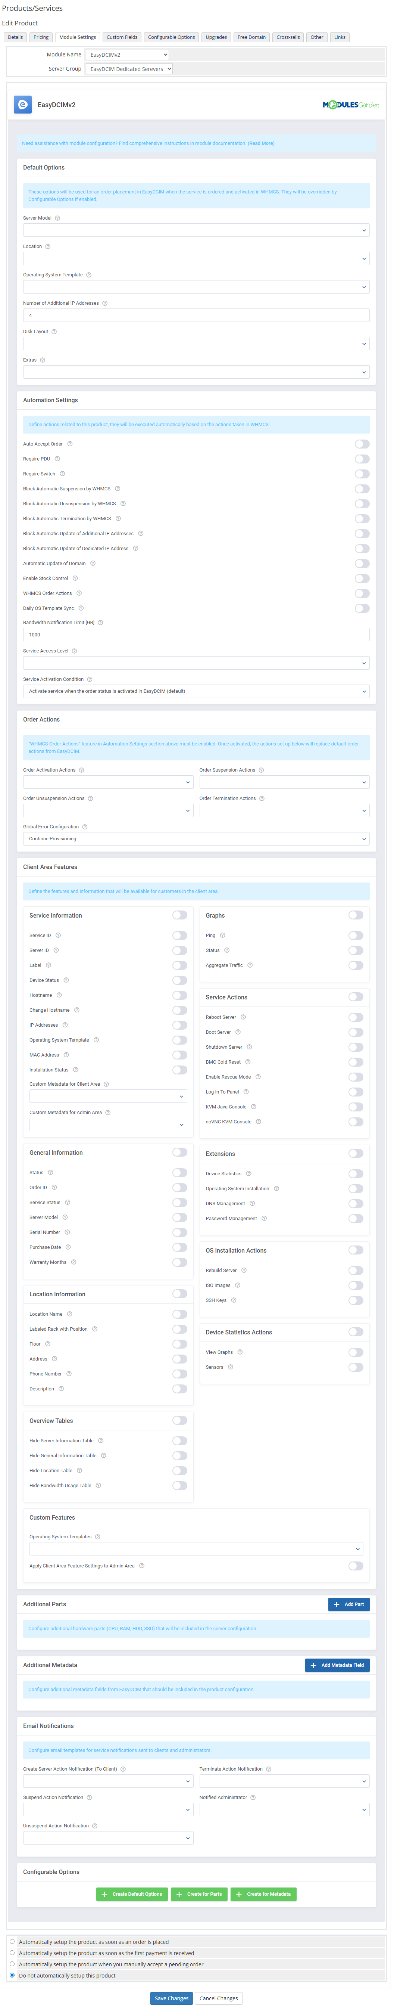Toggle the Graphs section switch
Screen dimensions: 394x2010
coord(356,915)
